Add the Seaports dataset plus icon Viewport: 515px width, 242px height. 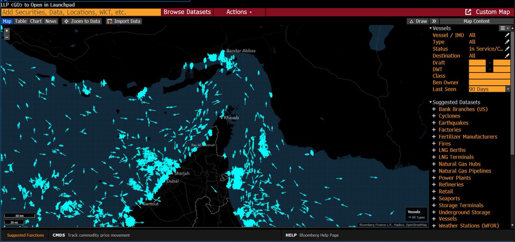point(434,198)
